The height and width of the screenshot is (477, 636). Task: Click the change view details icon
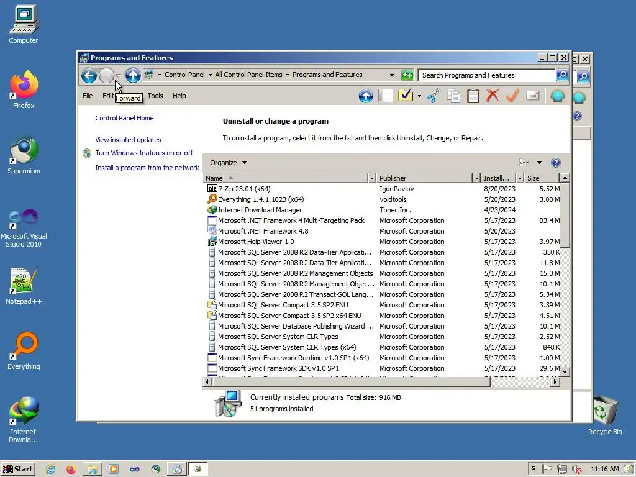(x=524, y=163)
